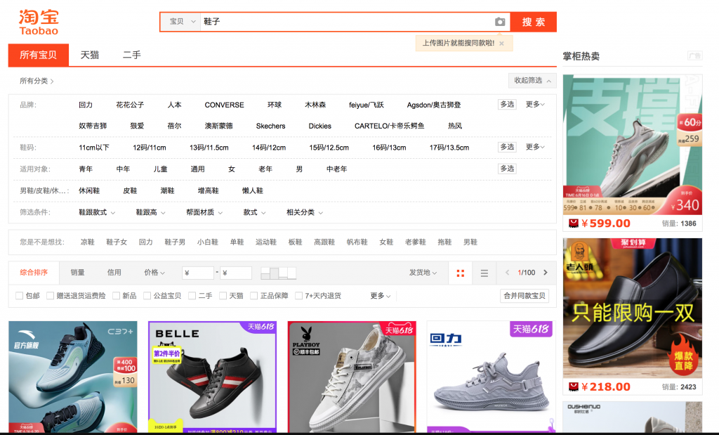This screenshot has width=719, height=435.
Task: Click 多选 in the 鞋码 row
Action: pyautogui.click(x=507, y=147)
